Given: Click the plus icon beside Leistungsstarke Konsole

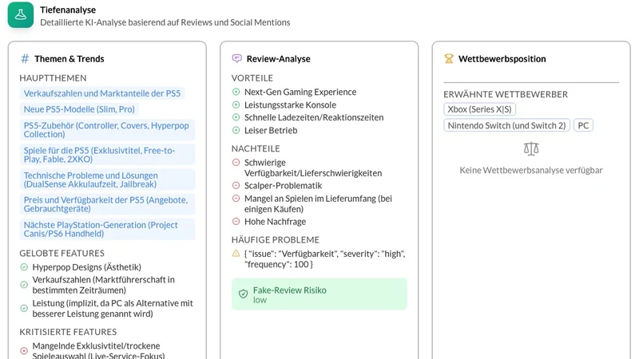Looking at the screenshot, I should click(236, 105).
